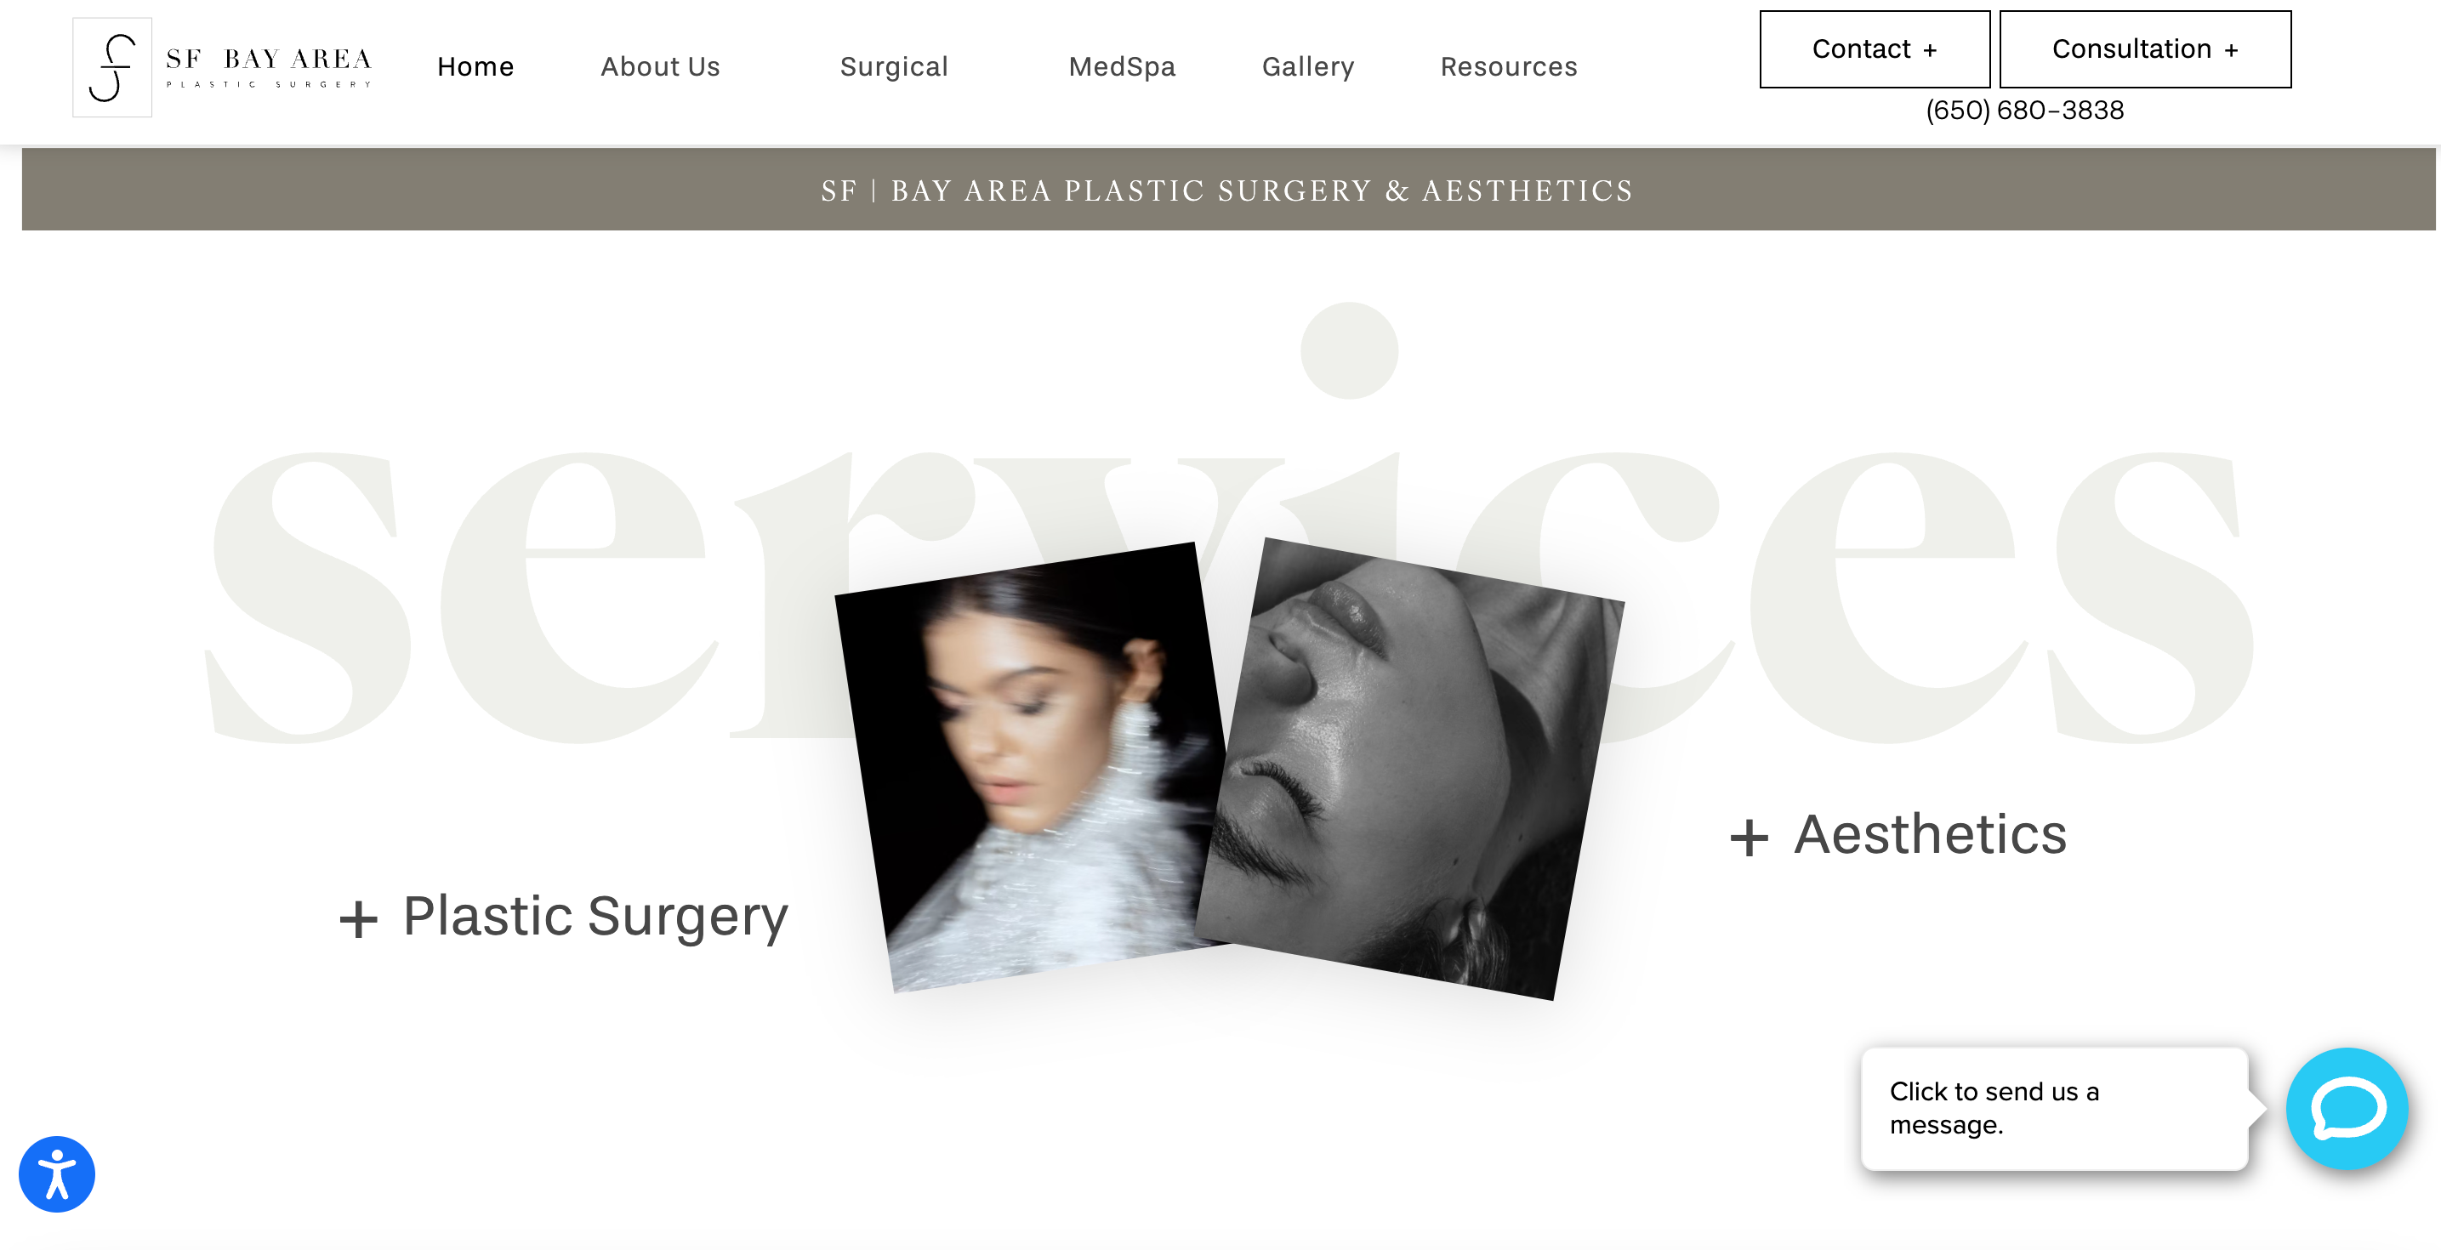This screenshot has height=1250, width=2441.
Task: Click the plus icon beside Aesthetics
Action: click(1750, 838)
